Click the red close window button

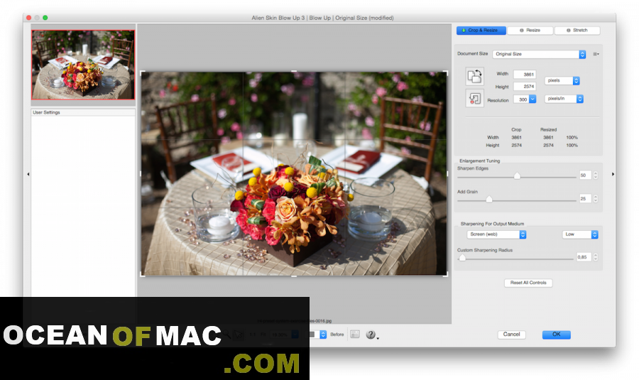28,18
